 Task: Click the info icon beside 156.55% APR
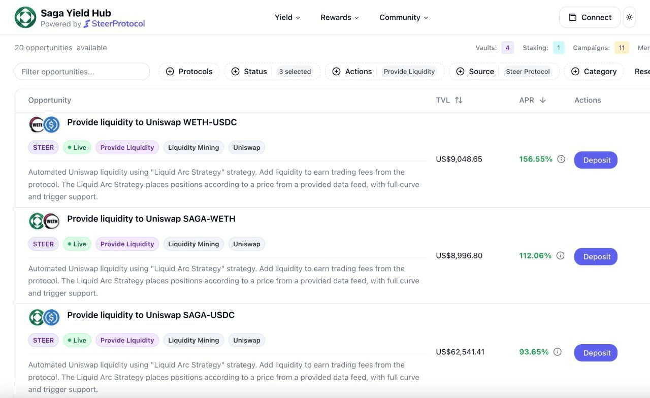click(561, 159)
